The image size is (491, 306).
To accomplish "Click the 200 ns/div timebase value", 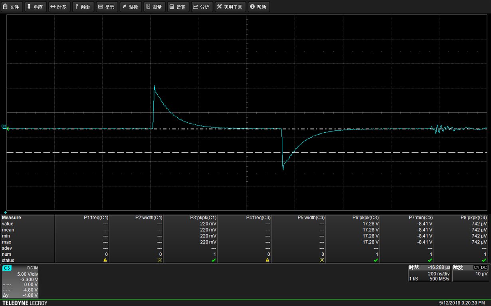I will coord(439,274).
